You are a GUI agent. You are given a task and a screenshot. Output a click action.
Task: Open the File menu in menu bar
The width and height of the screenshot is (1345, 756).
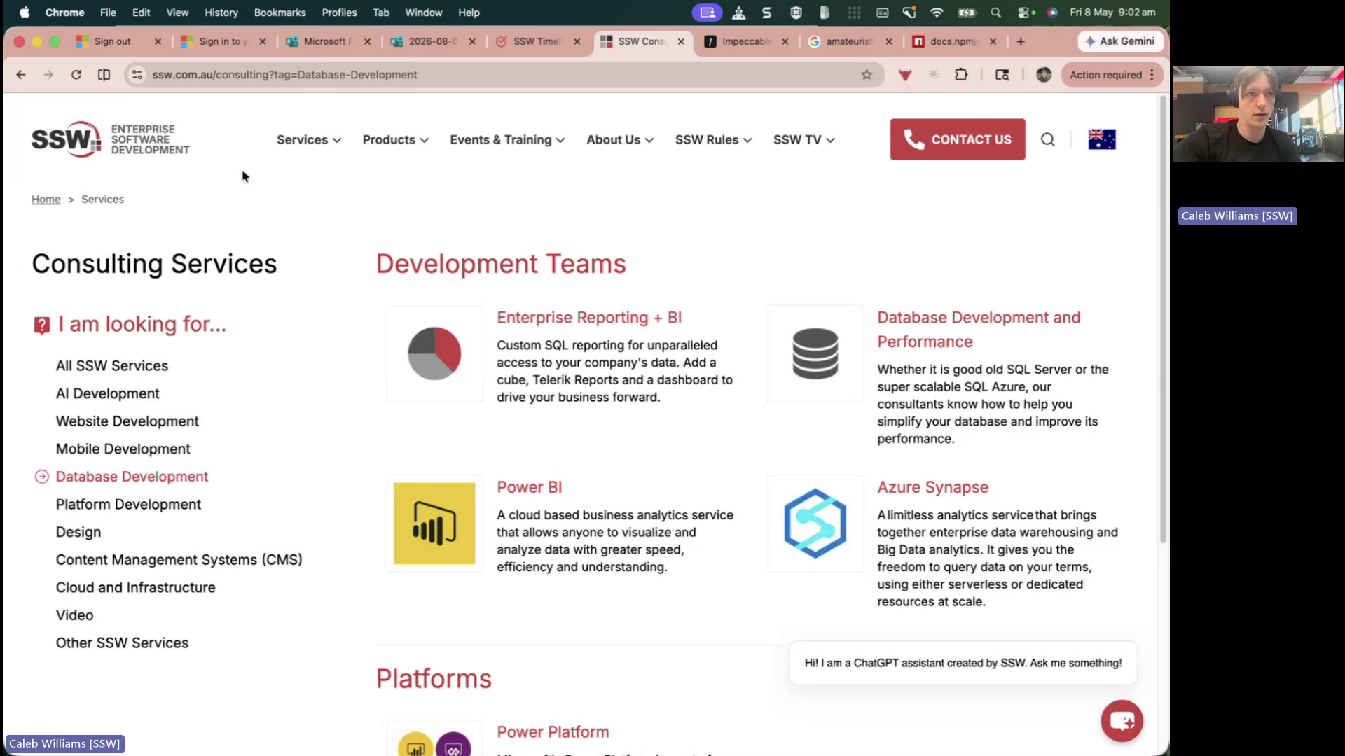tap(108, 13)
